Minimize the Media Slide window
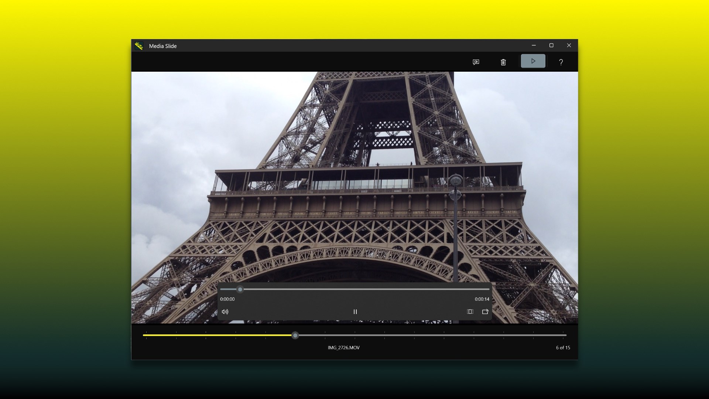Screen dimensions: 709x399 pos(534,45)
